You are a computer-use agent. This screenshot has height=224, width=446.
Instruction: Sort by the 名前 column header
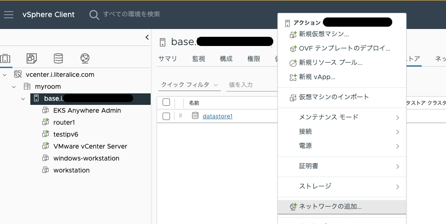point(194,103)
